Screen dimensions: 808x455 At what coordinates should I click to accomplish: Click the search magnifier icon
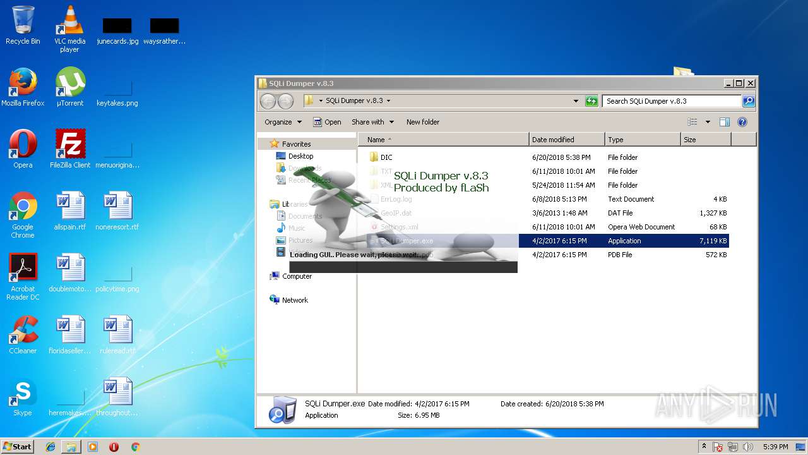click(x=748, y=101)
